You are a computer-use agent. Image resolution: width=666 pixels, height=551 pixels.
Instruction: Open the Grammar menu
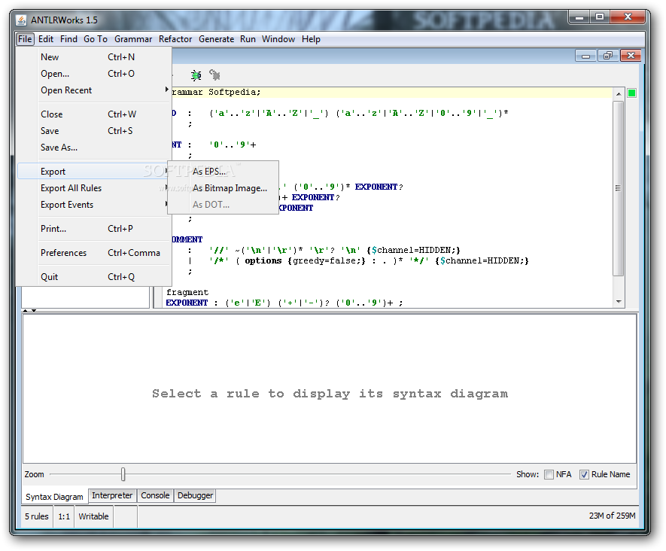[133, 39]
